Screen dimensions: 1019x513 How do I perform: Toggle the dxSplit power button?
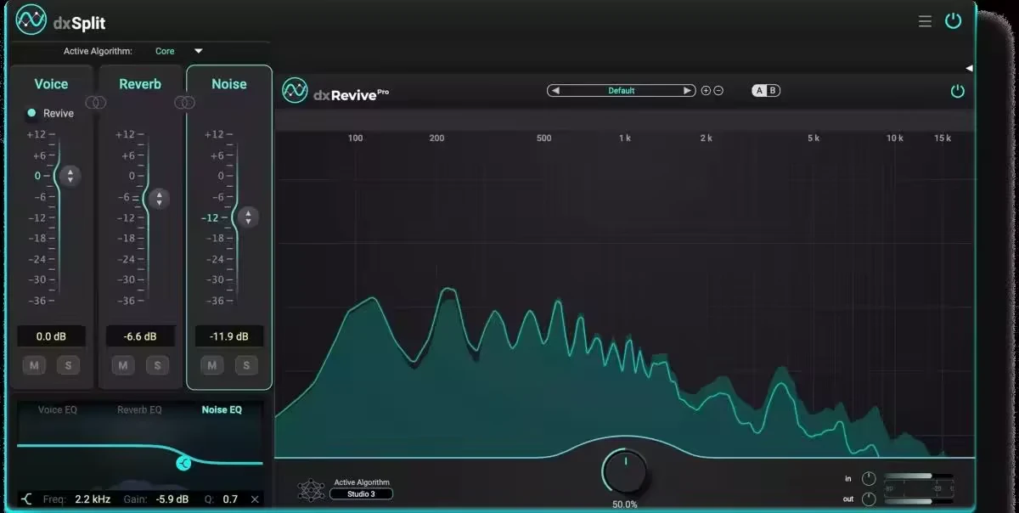tap(954, 20)
